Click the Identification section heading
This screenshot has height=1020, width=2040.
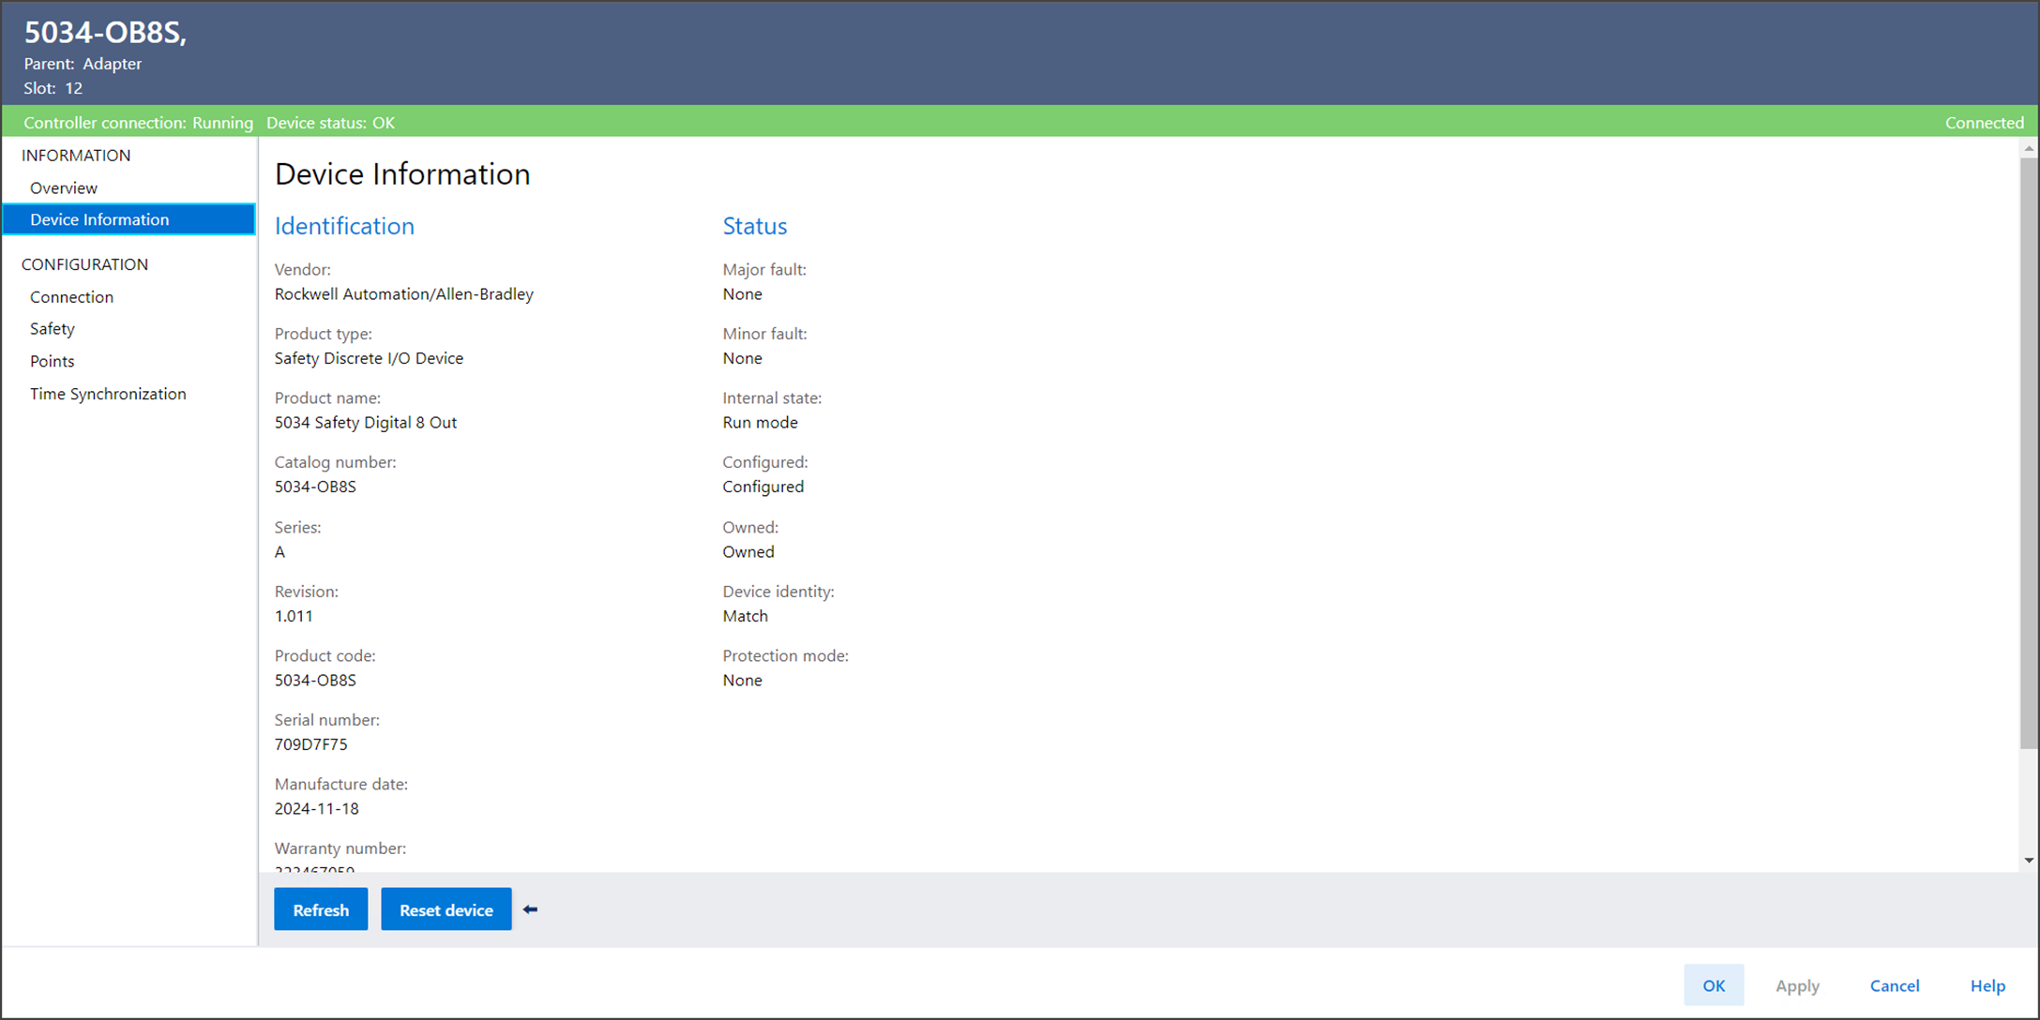344,226
